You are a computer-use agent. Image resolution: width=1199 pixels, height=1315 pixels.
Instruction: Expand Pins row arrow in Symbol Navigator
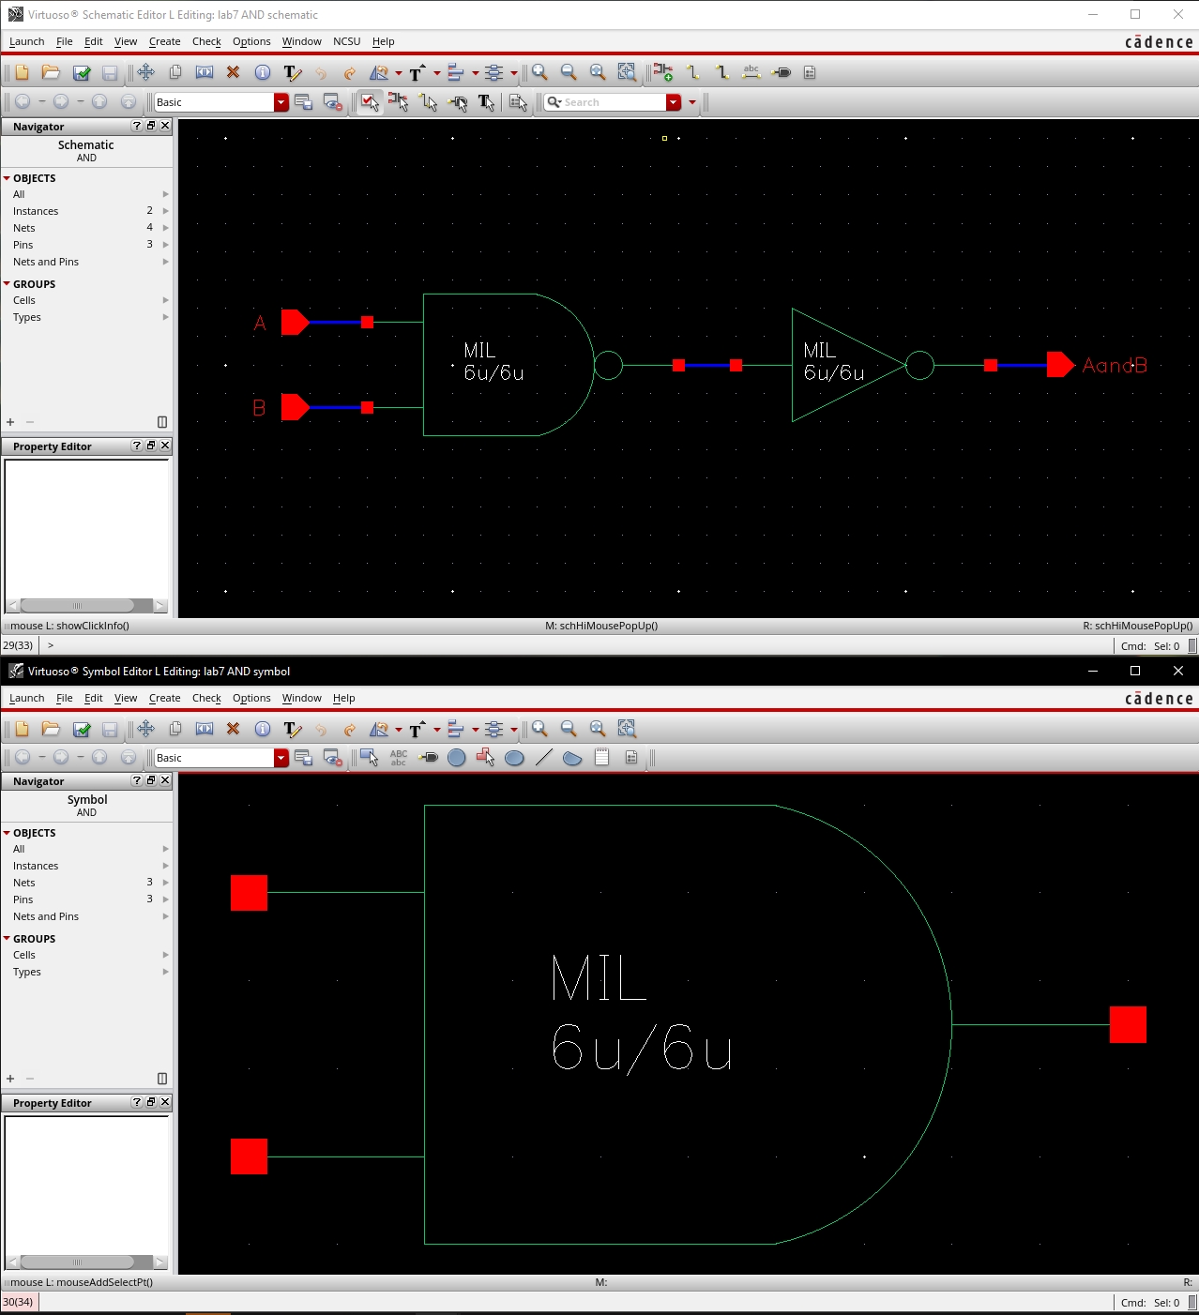165,899
